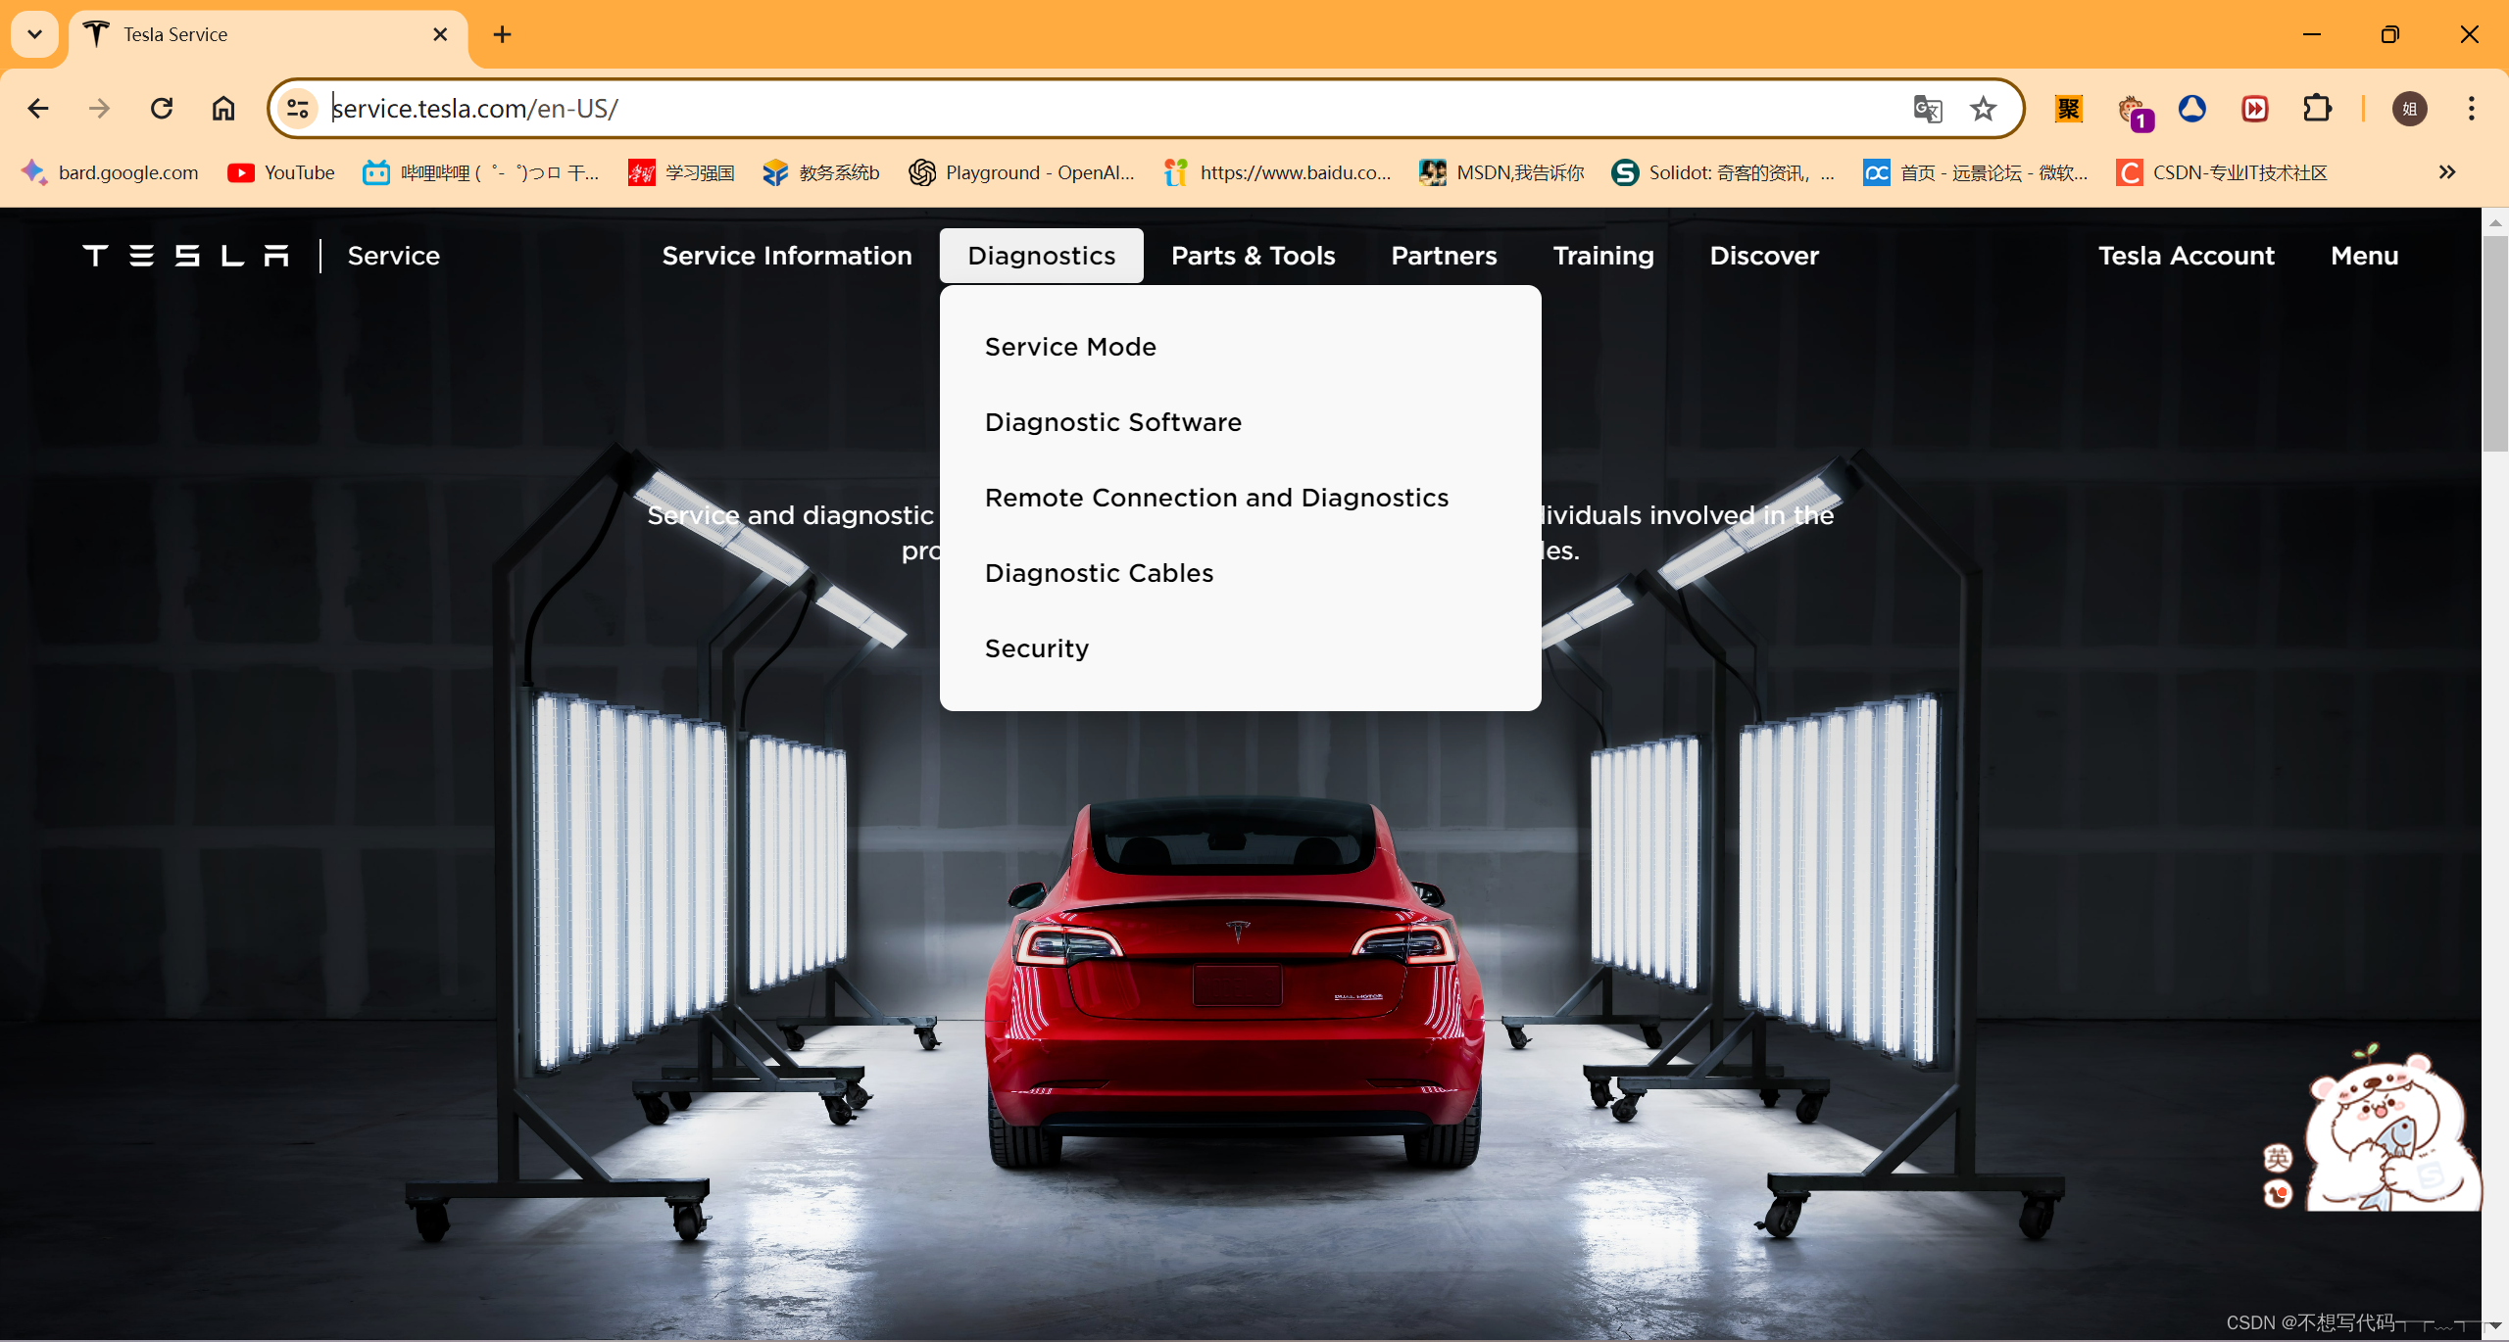Go to the browser home page icon
This screenshot has width=2509, height=1342.
click(x=223, y=109)
